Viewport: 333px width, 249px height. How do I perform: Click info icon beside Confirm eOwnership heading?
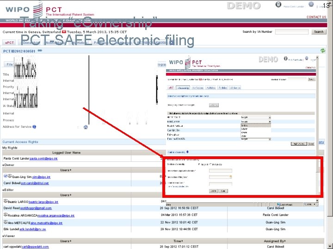[x=187, y=152]
